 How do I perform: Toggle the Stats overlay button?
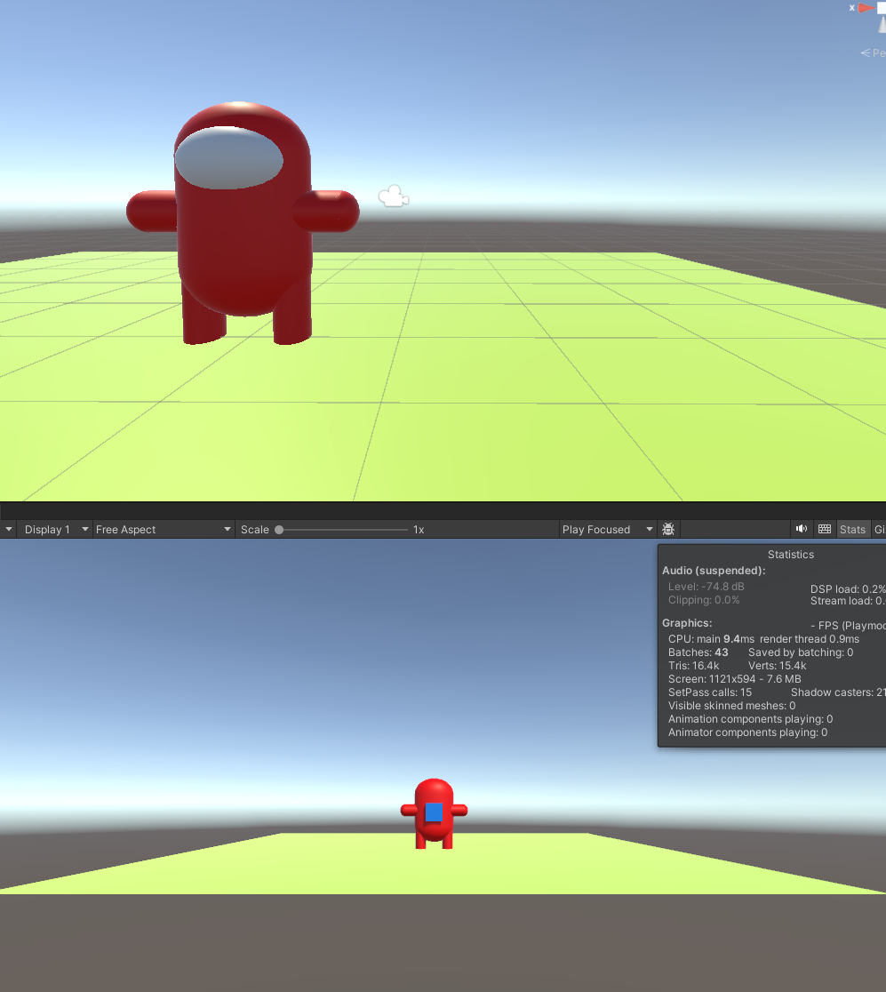pos(852,530)
